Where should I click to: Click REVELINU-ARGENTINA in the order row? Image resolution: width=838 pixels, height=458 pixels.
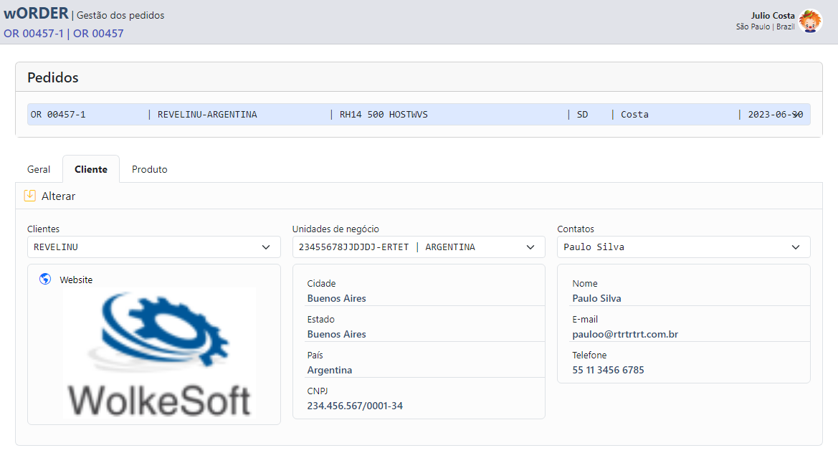point(207,115)
